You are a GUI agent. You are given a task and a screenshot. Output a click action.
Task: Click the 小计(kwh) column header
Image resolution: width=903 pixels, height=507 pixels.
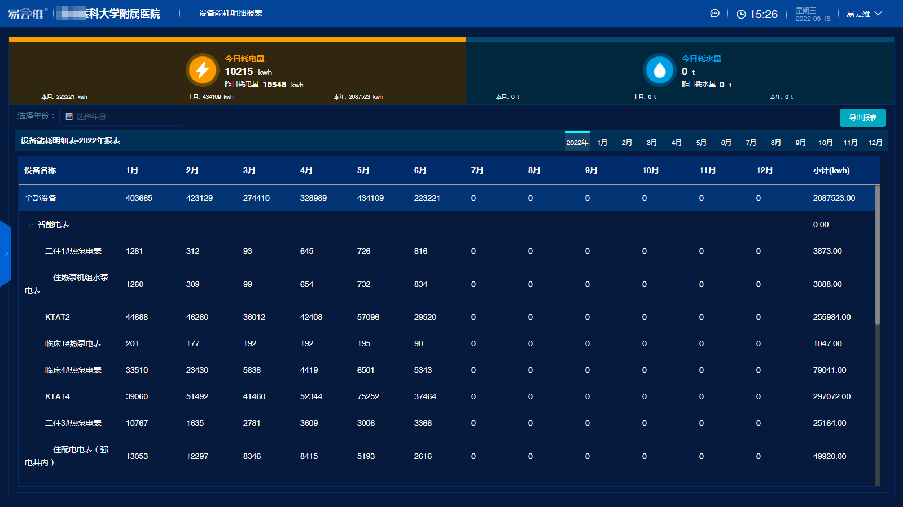tap(831, 170)
